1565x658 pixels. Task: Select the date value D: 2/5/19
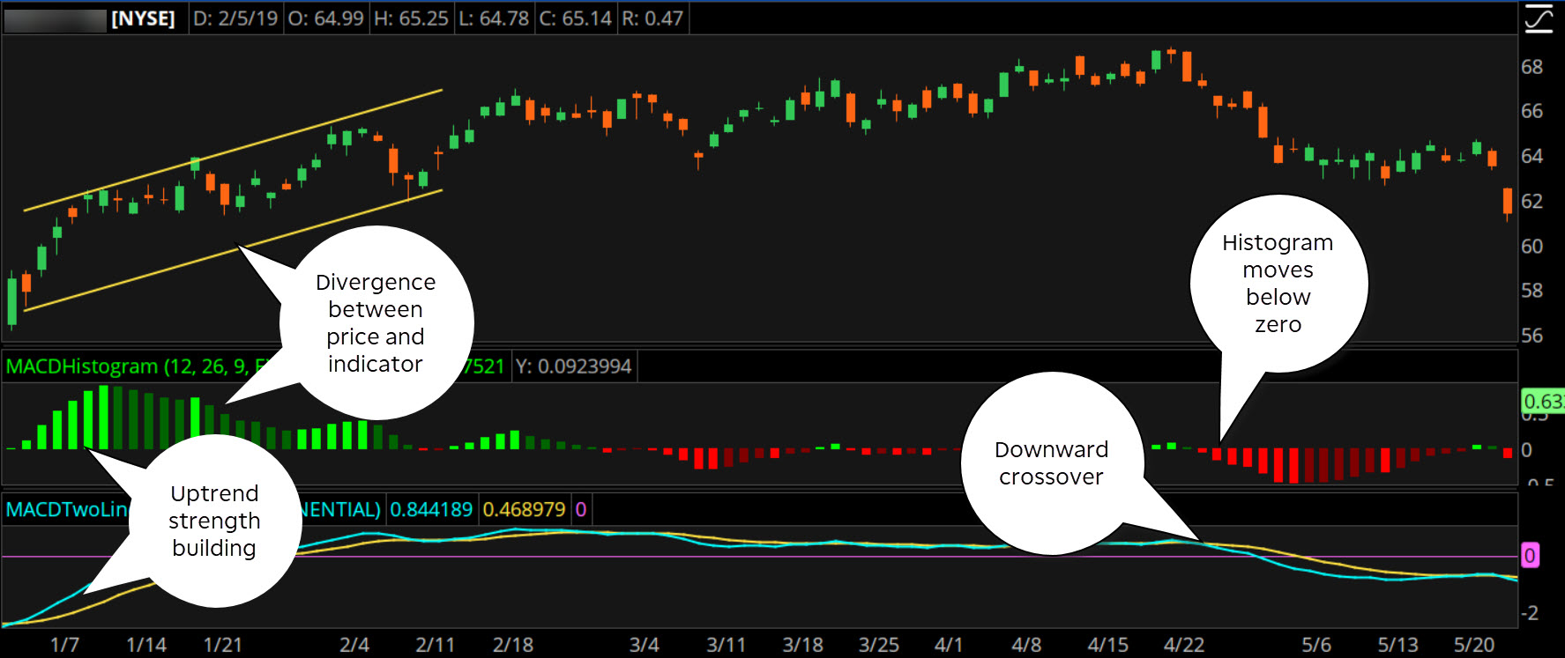[x=235, y=18]
